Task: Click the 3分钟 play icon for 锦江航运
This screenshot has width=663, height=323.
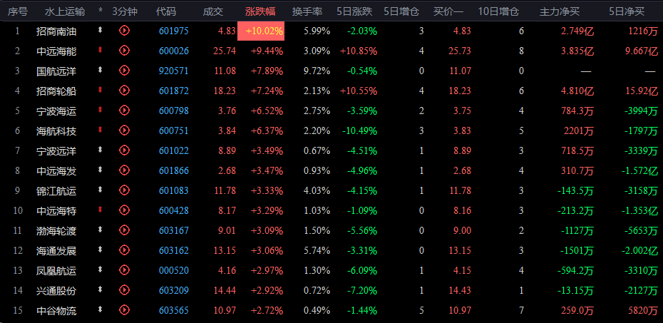Action: click(x=125, y=190)
